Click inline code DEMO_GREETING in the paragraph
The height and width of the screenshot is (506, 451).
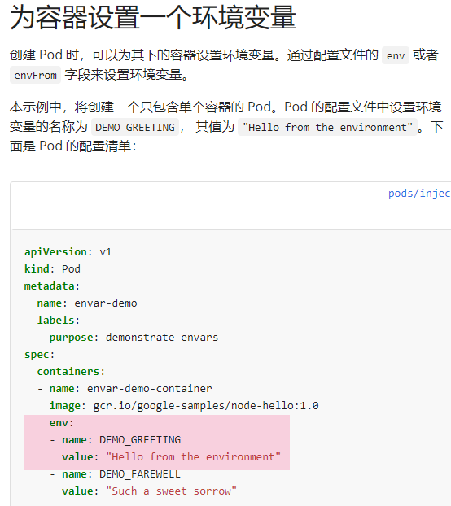(135, 127)
